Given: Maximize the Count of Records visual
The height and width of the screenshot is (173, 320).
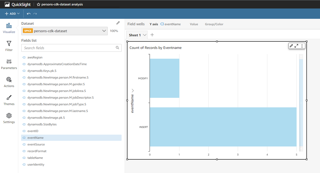Looking at the screenshot, I should click(x=297, y=46).
